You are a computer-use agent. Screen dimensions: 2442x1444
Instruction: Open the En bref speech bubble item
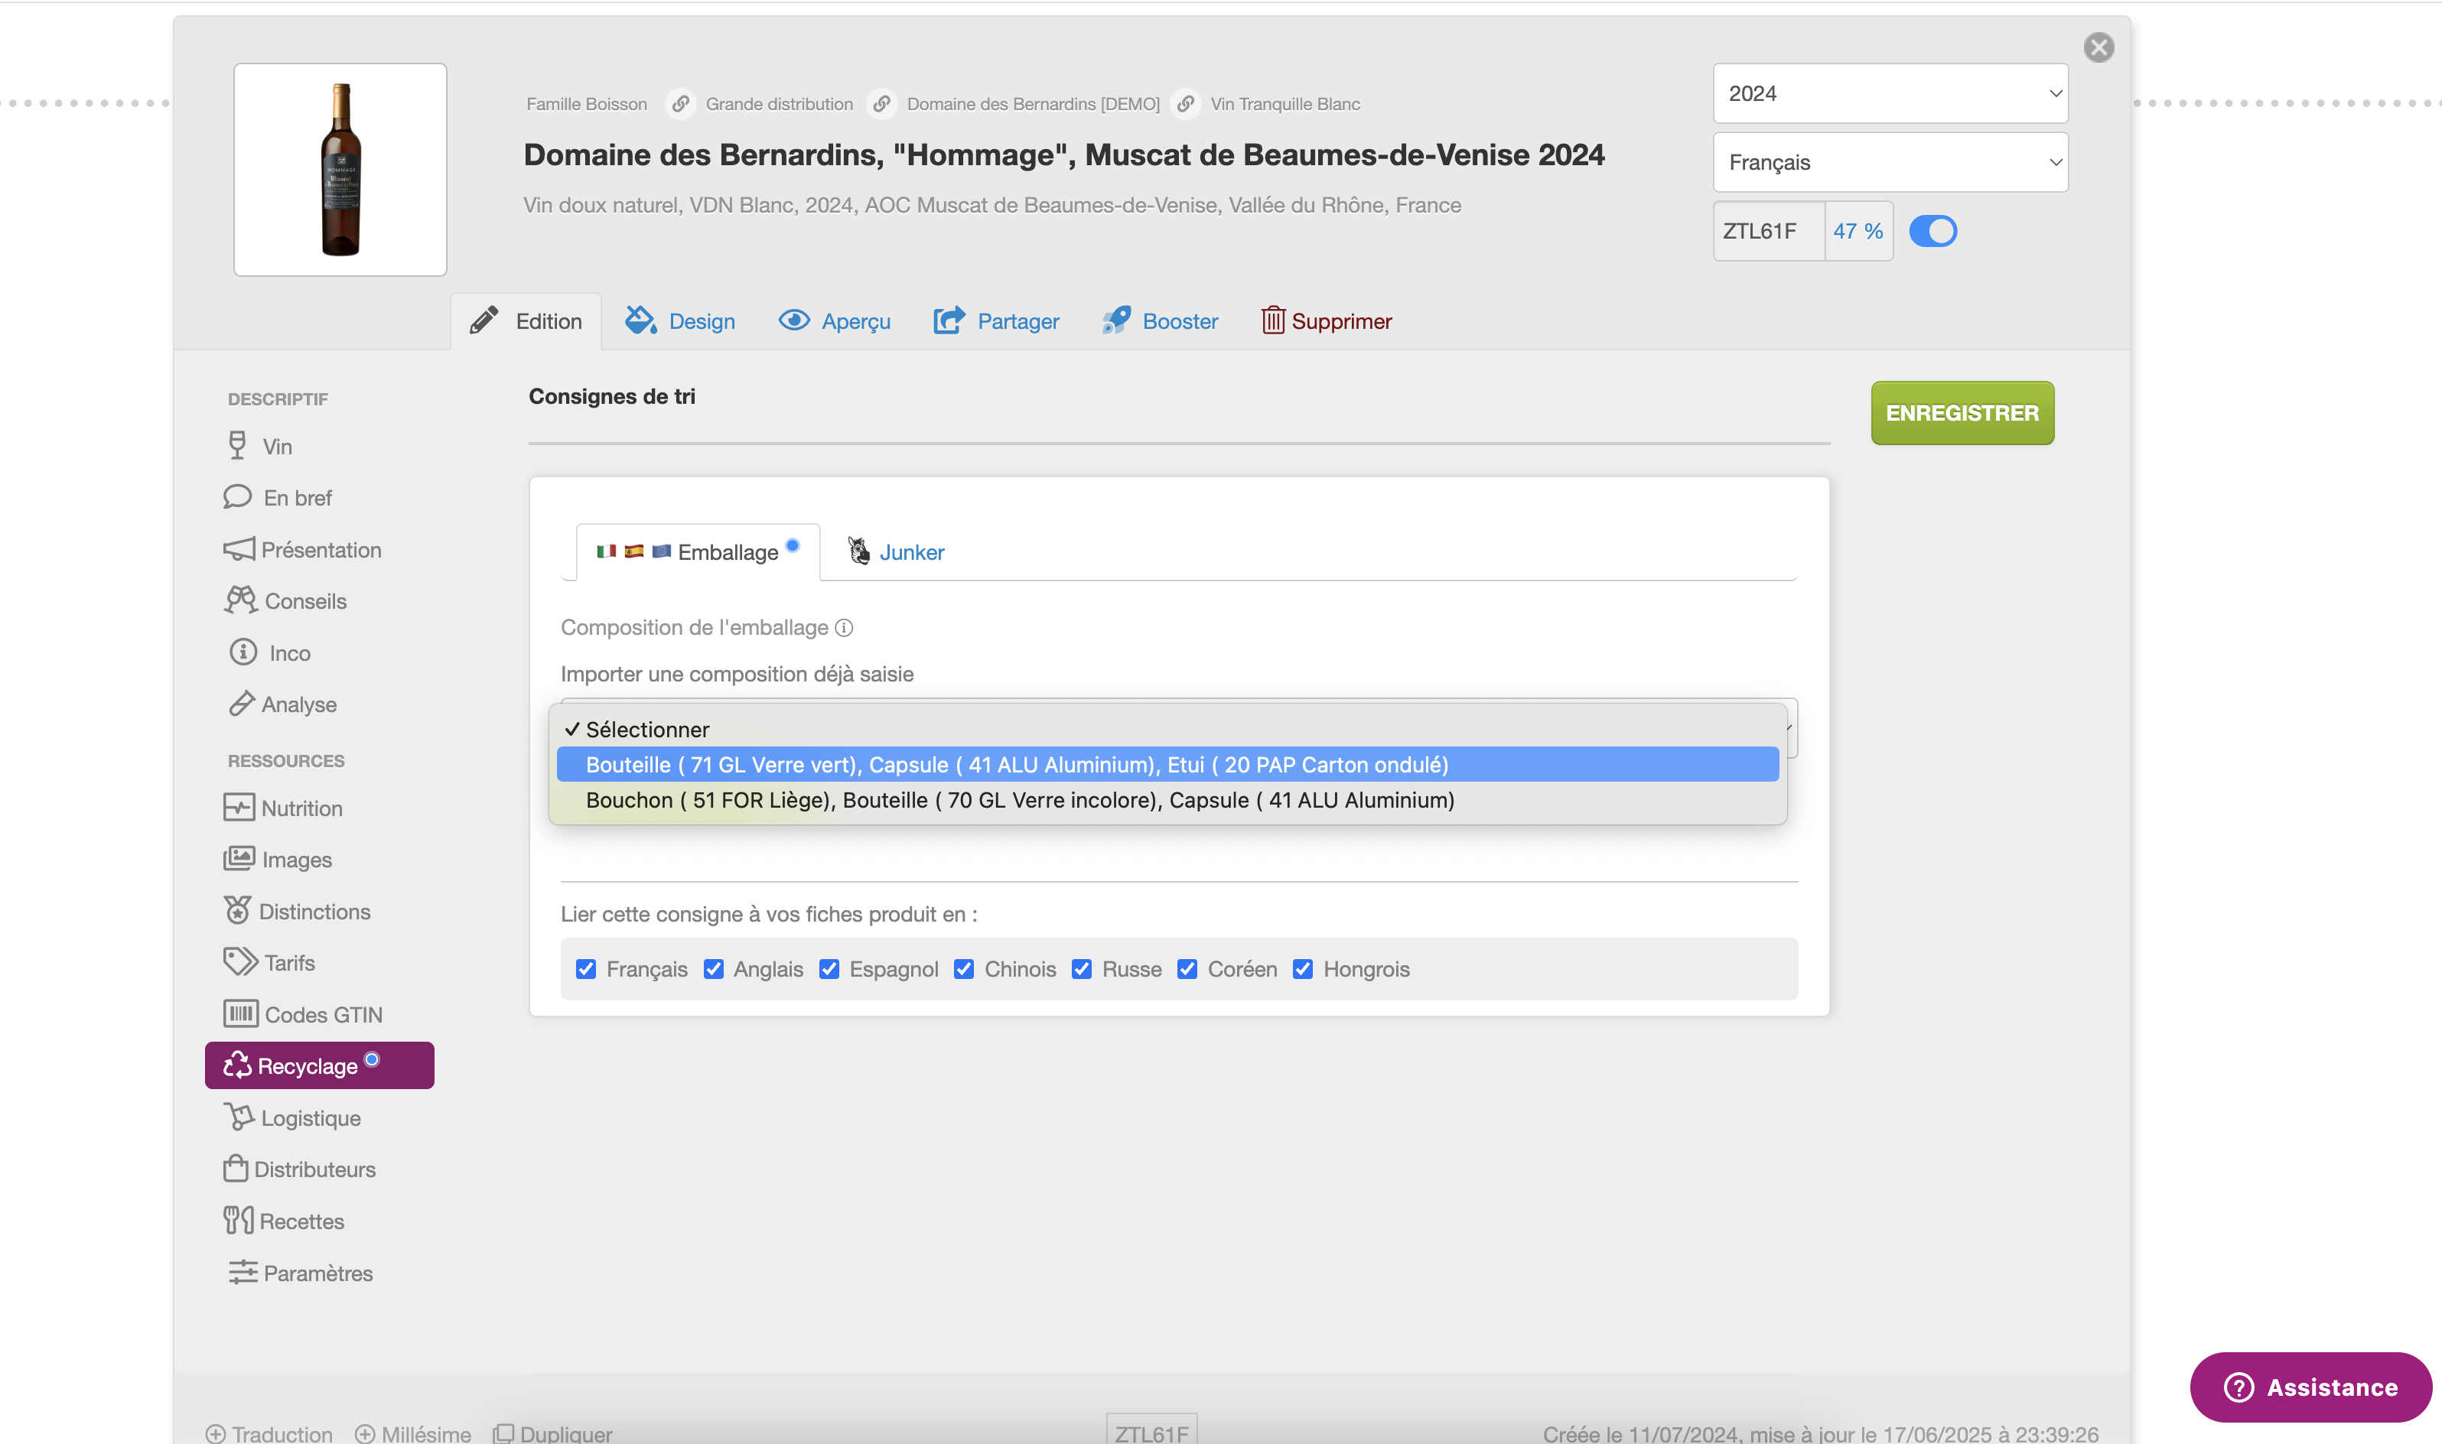tap(236, 497)
